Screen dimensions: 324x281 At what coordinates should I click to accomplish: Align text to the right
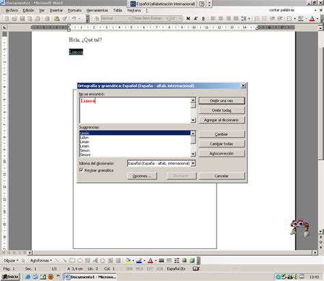228,18
